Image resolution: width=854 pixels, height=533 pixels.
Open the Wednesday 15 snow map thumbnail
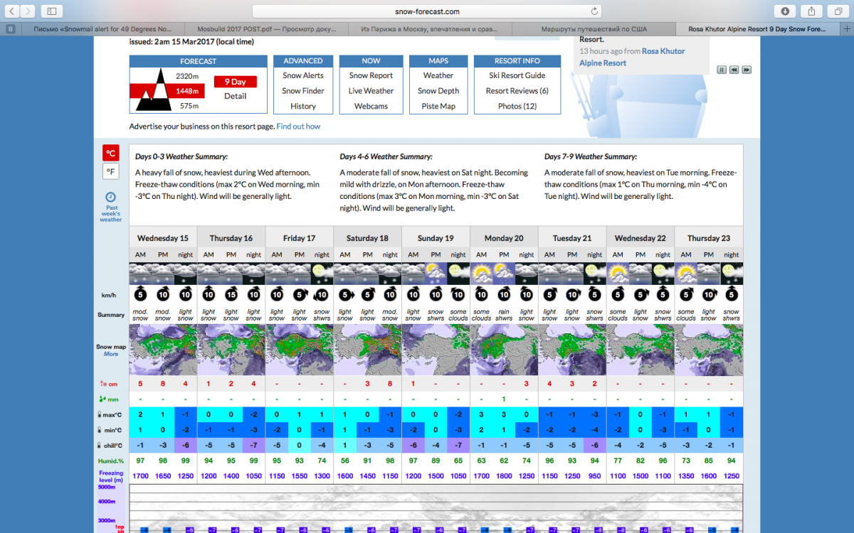tap(163, 350)
